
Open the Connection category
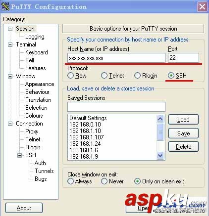[x=29, y=124]
